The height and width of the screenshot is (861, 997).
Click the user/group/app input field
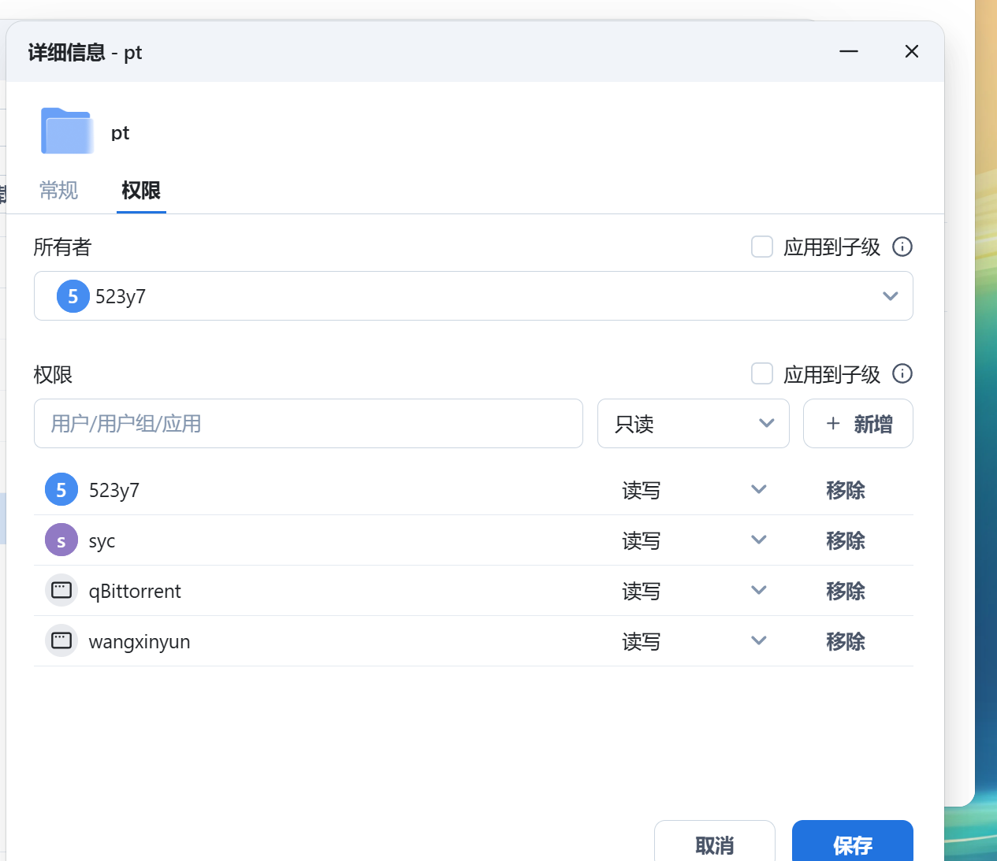(308, 424)
